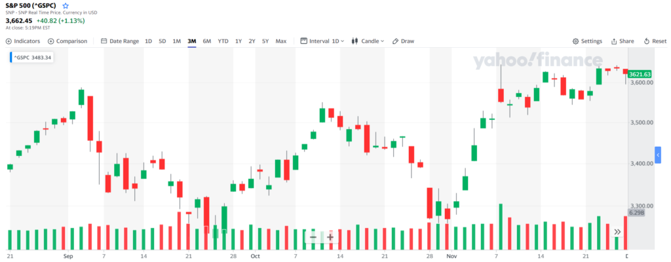This screenshot has height=262, width=671.
Task: Zoom in with the plus button
Action: click(x=330, y=237)
